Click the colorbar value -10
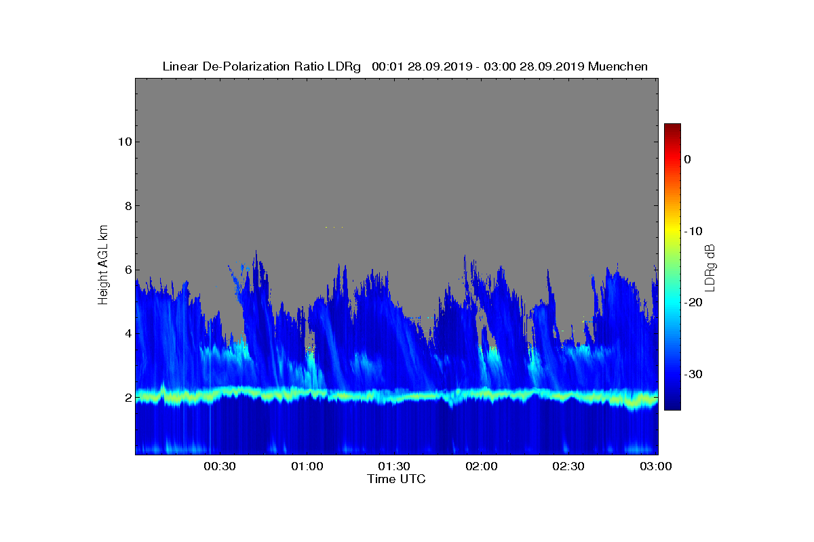Screen dimensions: 814x542 [693, 231]
